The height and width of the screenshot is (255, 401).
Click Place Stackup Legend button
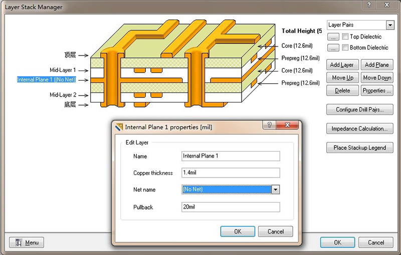359,147
